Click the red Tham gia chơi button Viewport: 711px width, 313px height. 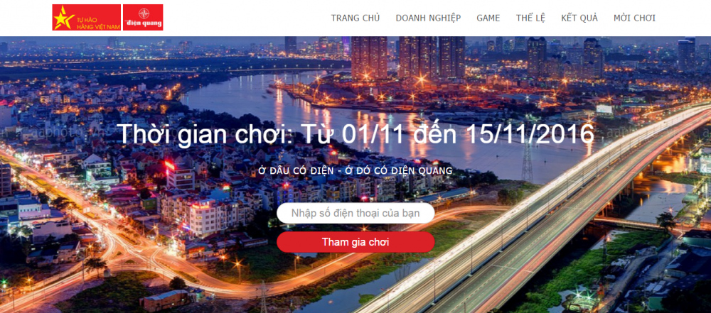pyautogui.click(x=355, y=242)
